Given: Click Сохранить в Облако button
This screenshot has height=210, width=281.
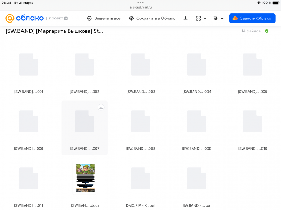Looking at the screenshot, I should 152,18.
